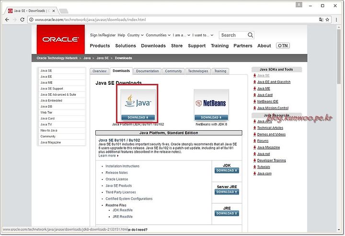Screen dimensions: 345x236
Task: Open the Java Mission Control link
Action: point(273,108)
